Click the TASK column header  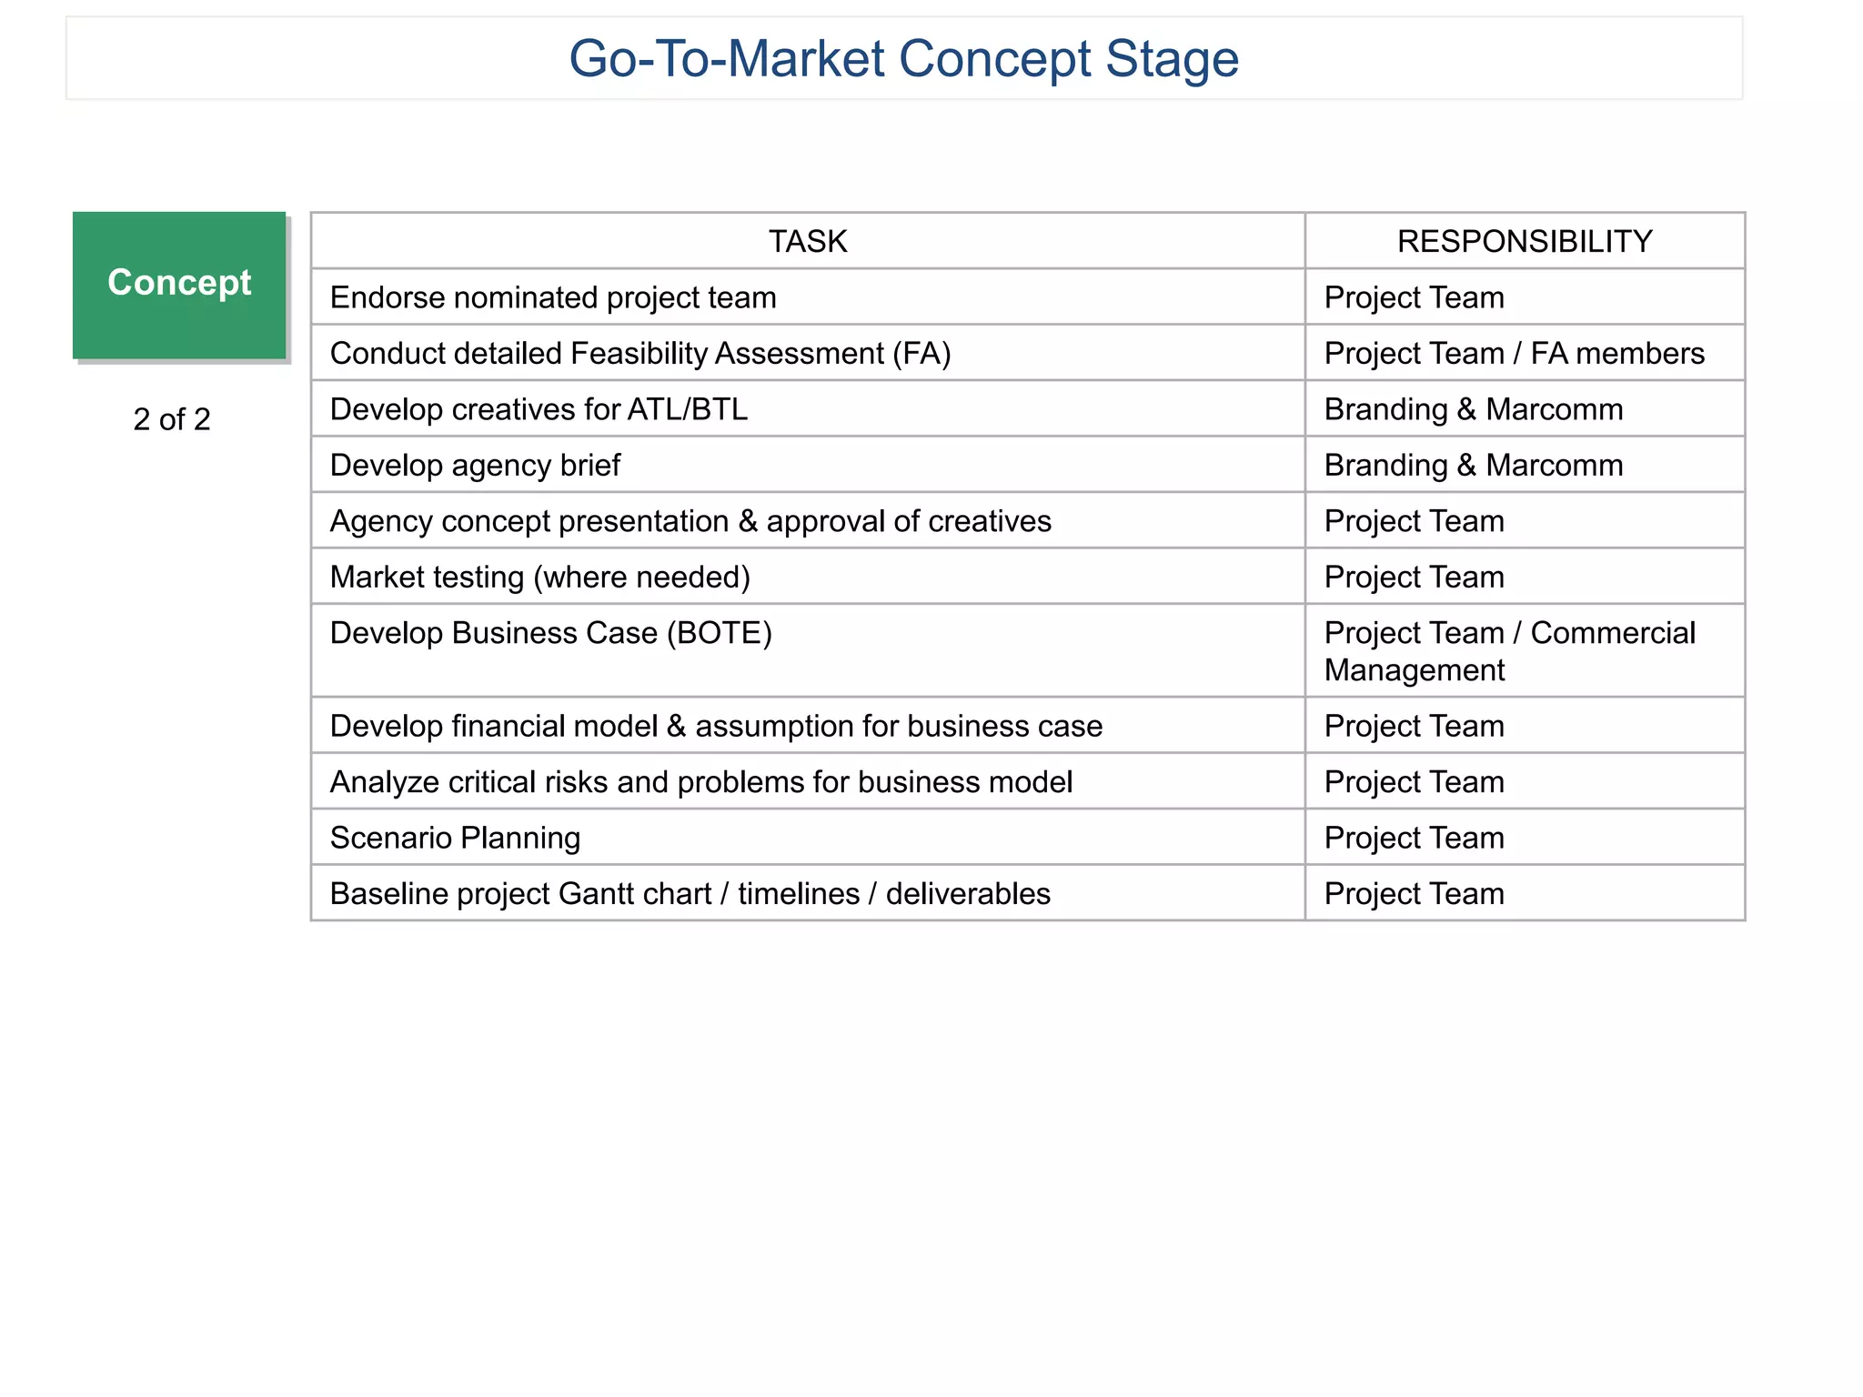click(x=808, y=242)
